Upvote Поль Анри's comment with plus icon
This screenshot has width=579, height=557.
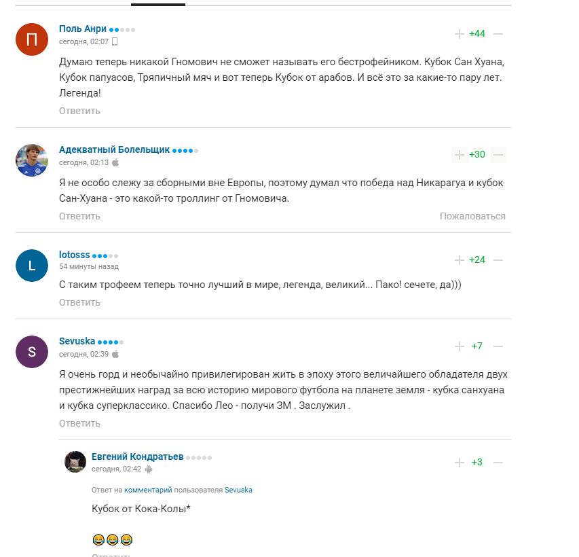[460, 34]
